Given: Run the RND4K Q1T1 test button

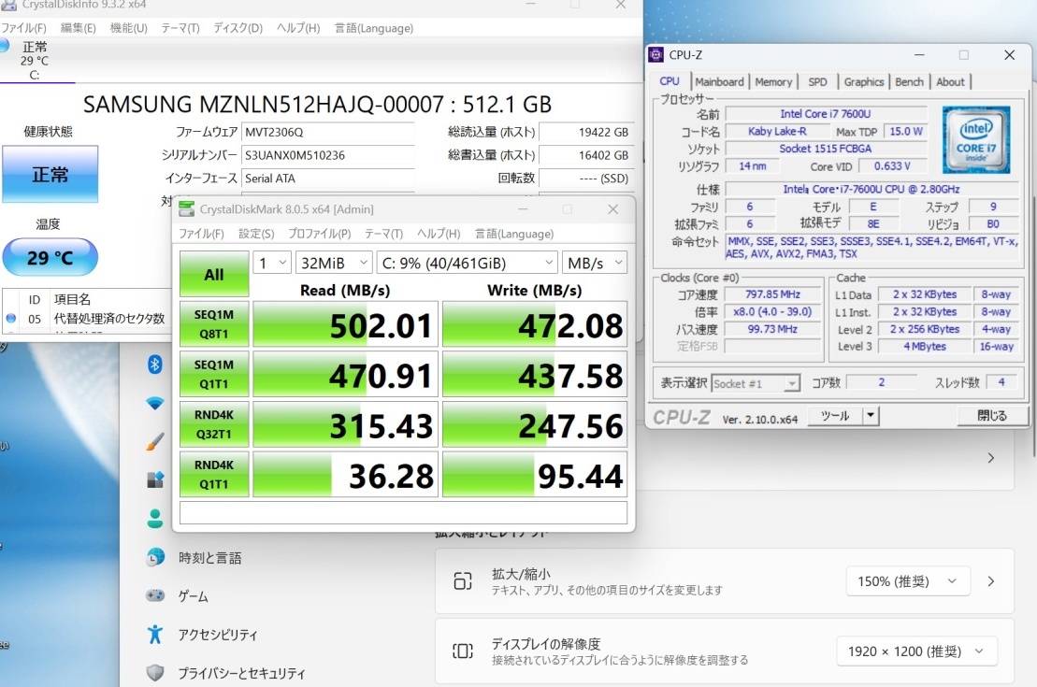Looking at the screenshot, I should click(x=213, y=475).
